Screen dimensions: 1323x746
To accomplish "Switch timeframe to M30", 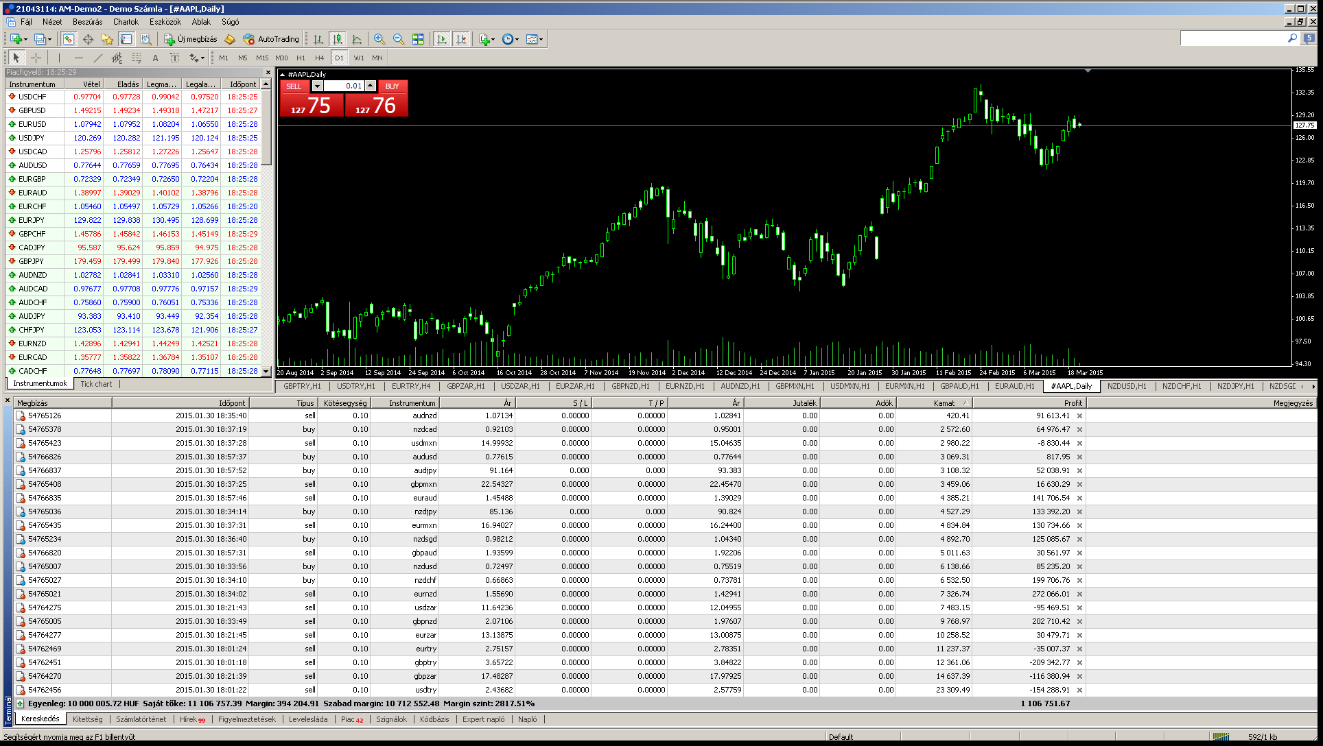I will [281, 58].
